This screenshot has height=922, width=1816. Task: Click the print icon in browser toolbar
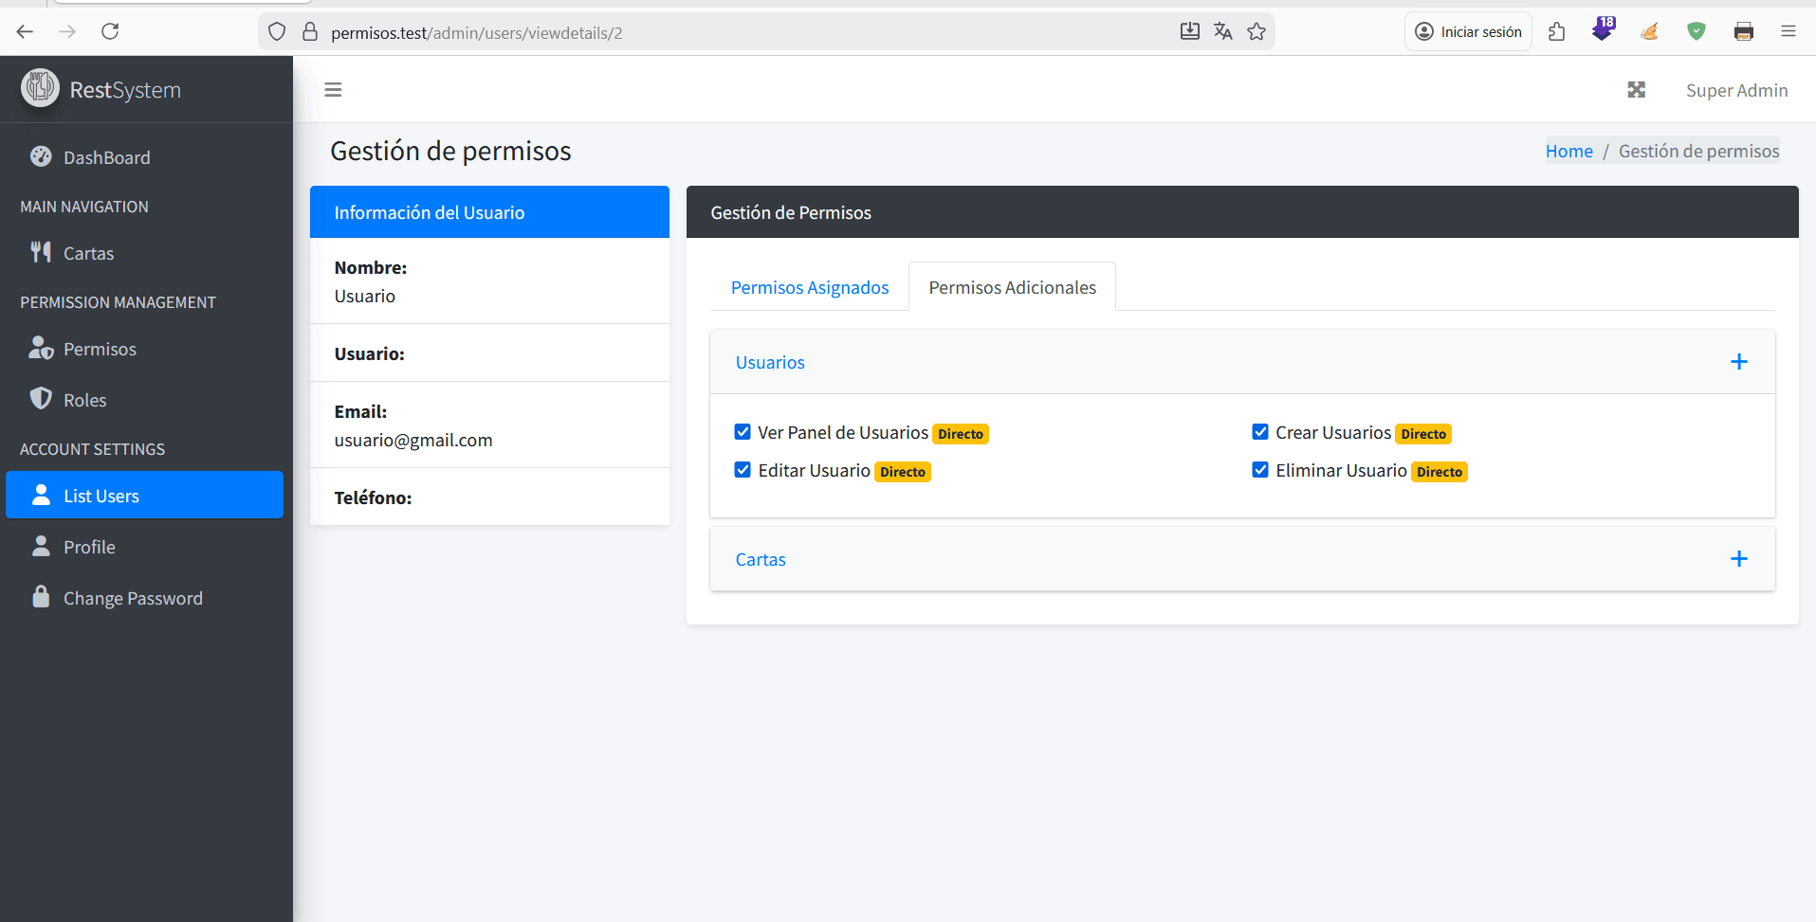[x=1743, y=32]
